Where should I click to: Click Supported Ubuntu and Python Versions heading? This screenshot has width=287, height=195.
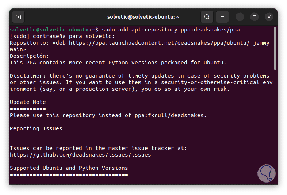pos(69,168)
